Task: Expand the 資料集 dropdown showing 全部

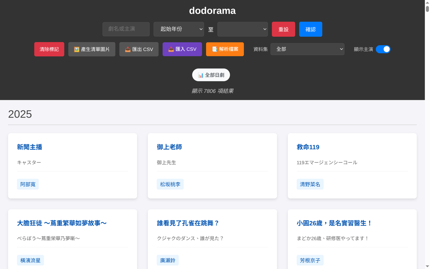Action: [x=307, y=49]
